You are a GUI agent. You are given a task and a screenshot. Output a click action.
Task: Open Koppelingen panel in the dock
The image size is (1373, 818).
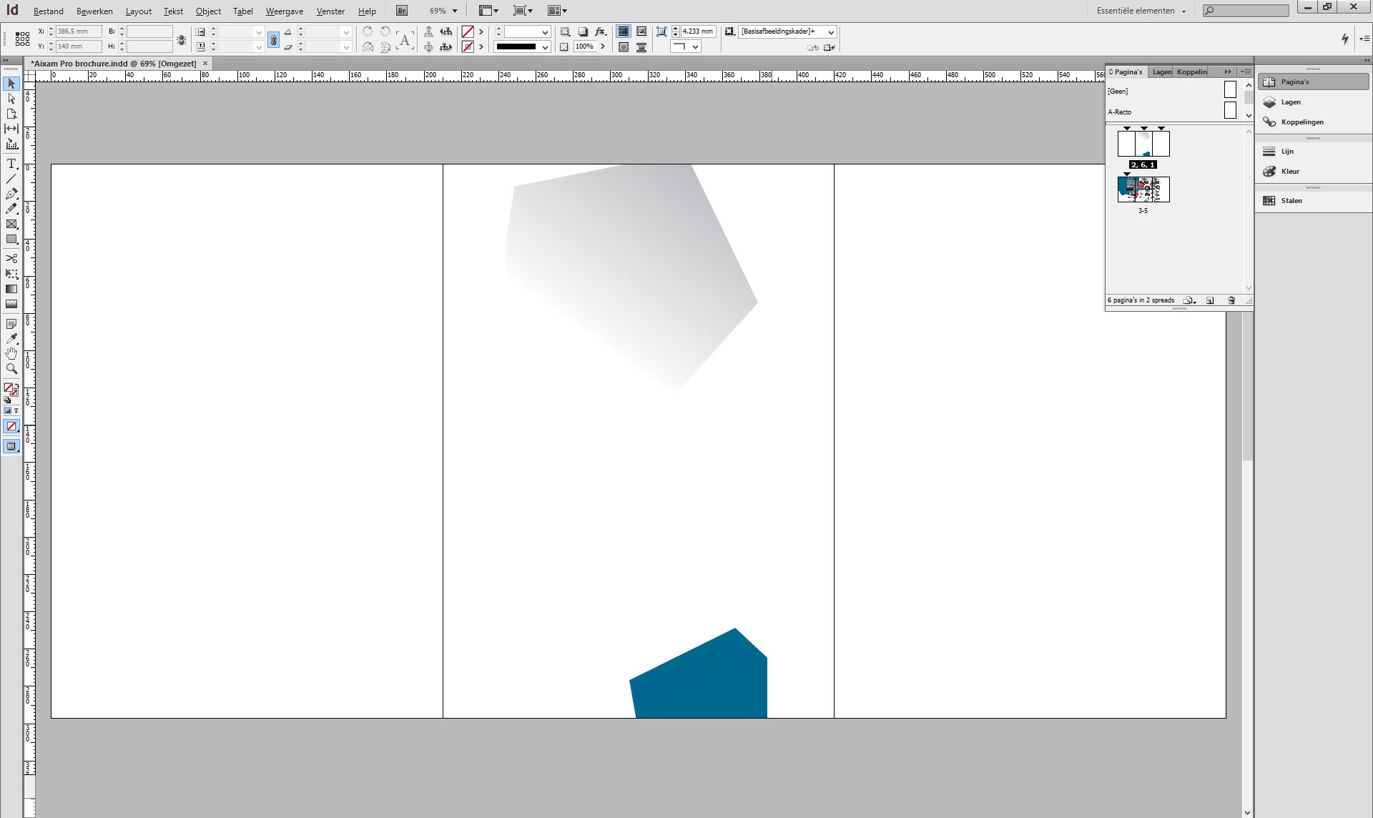[x=1301, y=122]
